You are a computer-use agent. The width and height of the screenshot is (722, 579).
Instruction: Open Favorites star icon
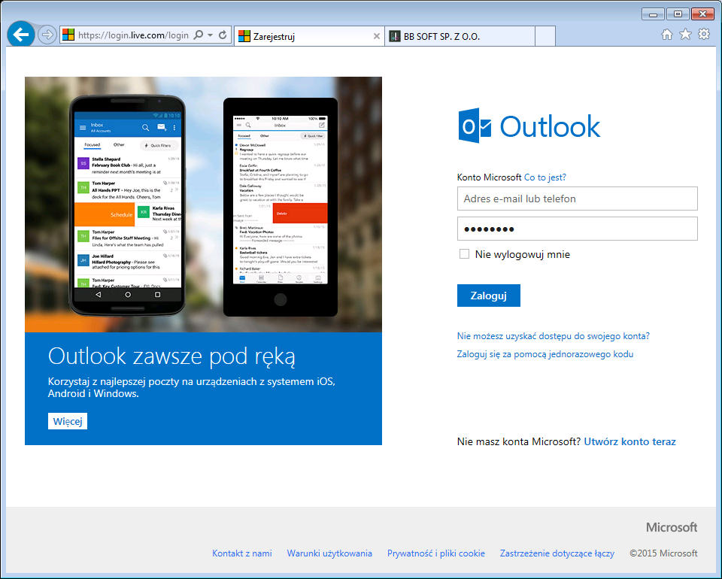[685, 35]
